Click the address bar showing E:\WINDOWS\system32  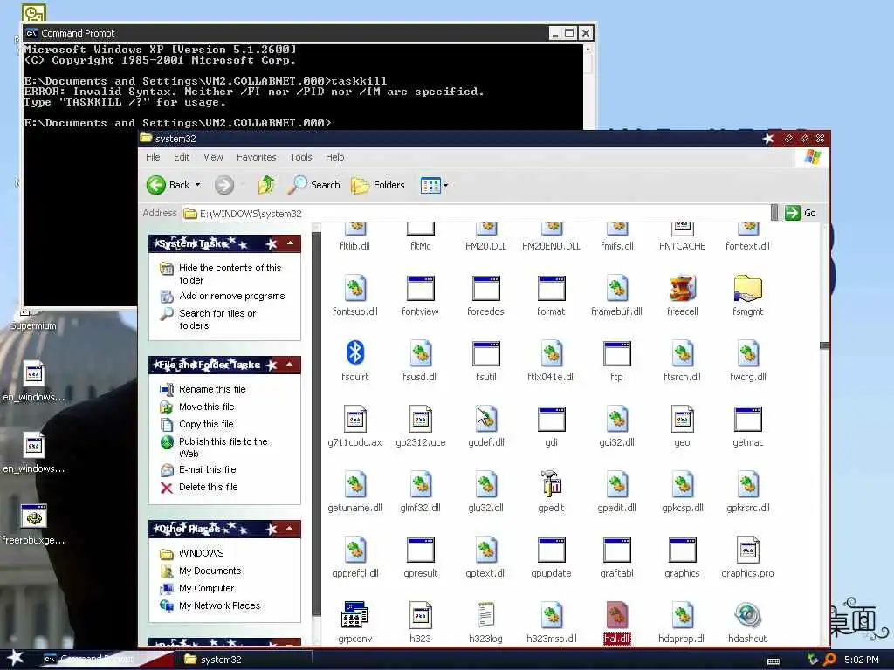[x=476, y=214]
